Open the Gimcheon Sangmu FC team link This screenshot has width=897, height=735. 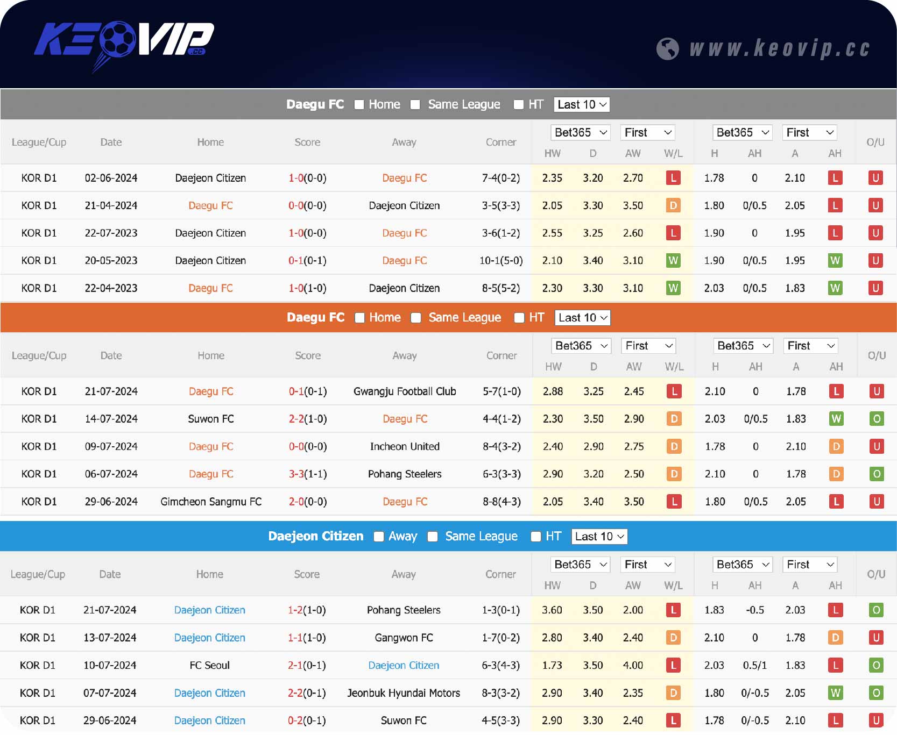click(x=211, y=502)
